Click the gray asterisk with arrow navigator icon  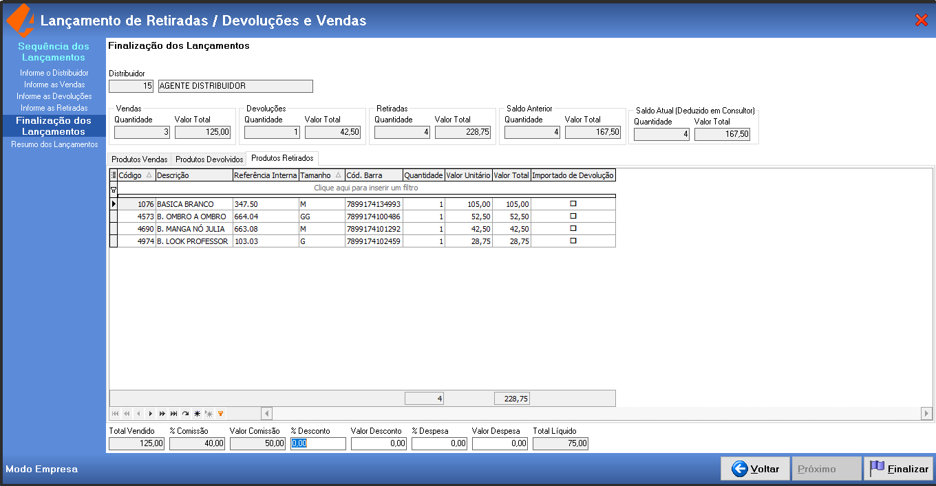(x=209, y=413)
